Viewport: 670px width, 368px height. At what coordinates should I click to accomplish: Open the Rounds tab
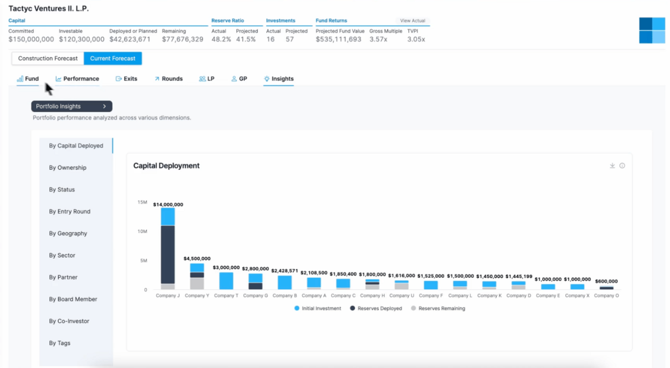coord(168,79)
